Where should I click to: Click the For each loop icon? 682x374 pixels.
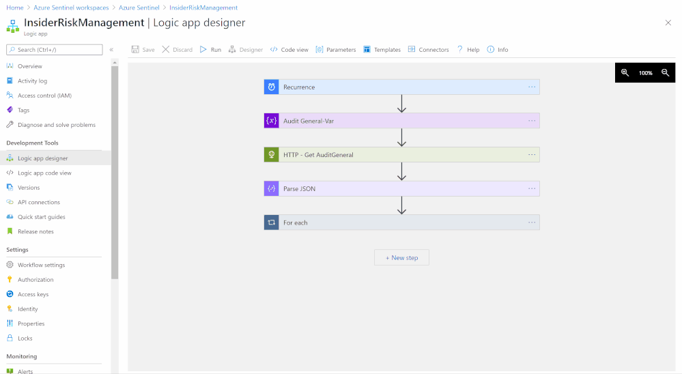[272, 222]
